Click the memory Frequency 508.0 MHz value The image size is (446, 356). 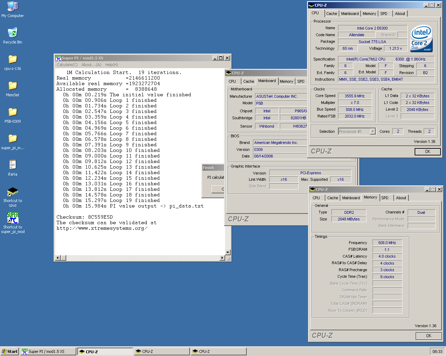387,243
